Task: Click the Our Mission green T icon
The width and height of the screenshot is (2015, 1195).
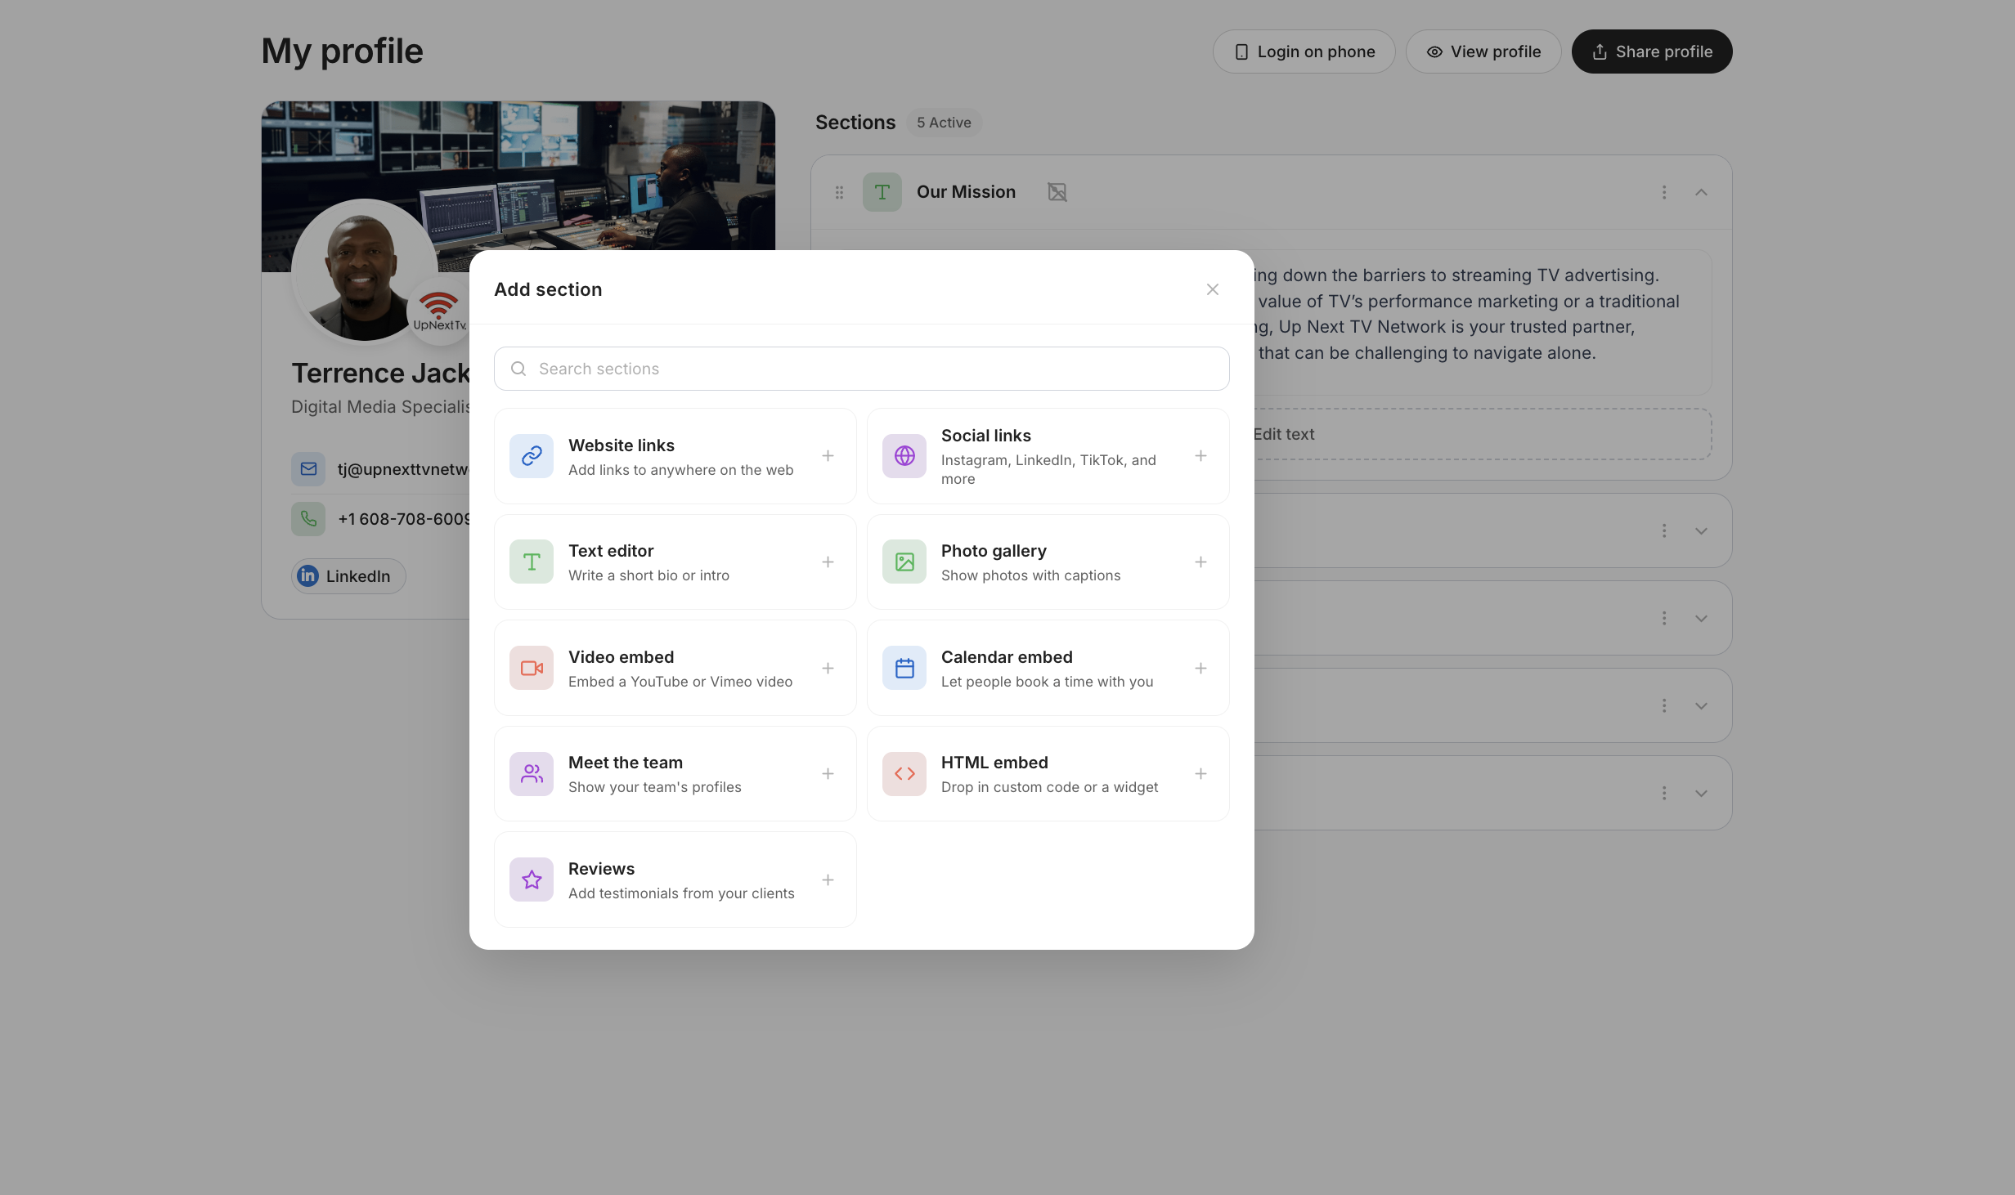Action: pyautogui.click(x=882, y=192)
